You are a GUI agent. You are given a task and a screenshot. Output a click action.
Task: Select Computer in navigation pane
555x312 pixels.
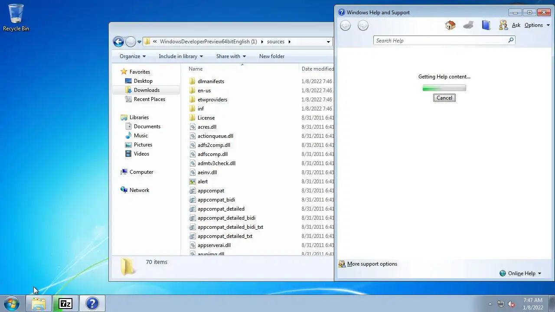141,172
